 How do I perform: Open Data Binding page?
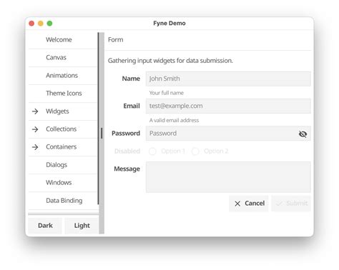coord(63,201)
